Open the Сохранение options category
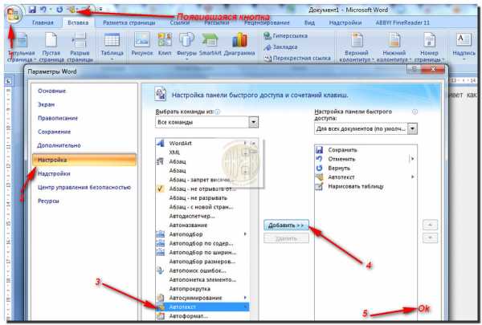The width and height of the screenshot is (482, 325). point(54,132)
